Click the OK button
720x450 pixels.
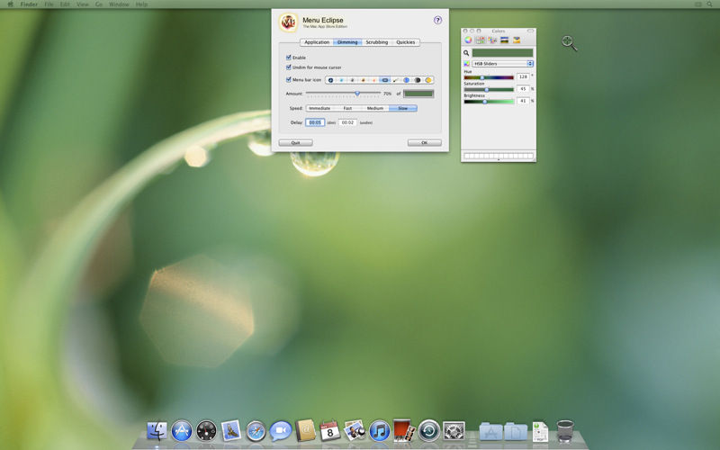424,143
